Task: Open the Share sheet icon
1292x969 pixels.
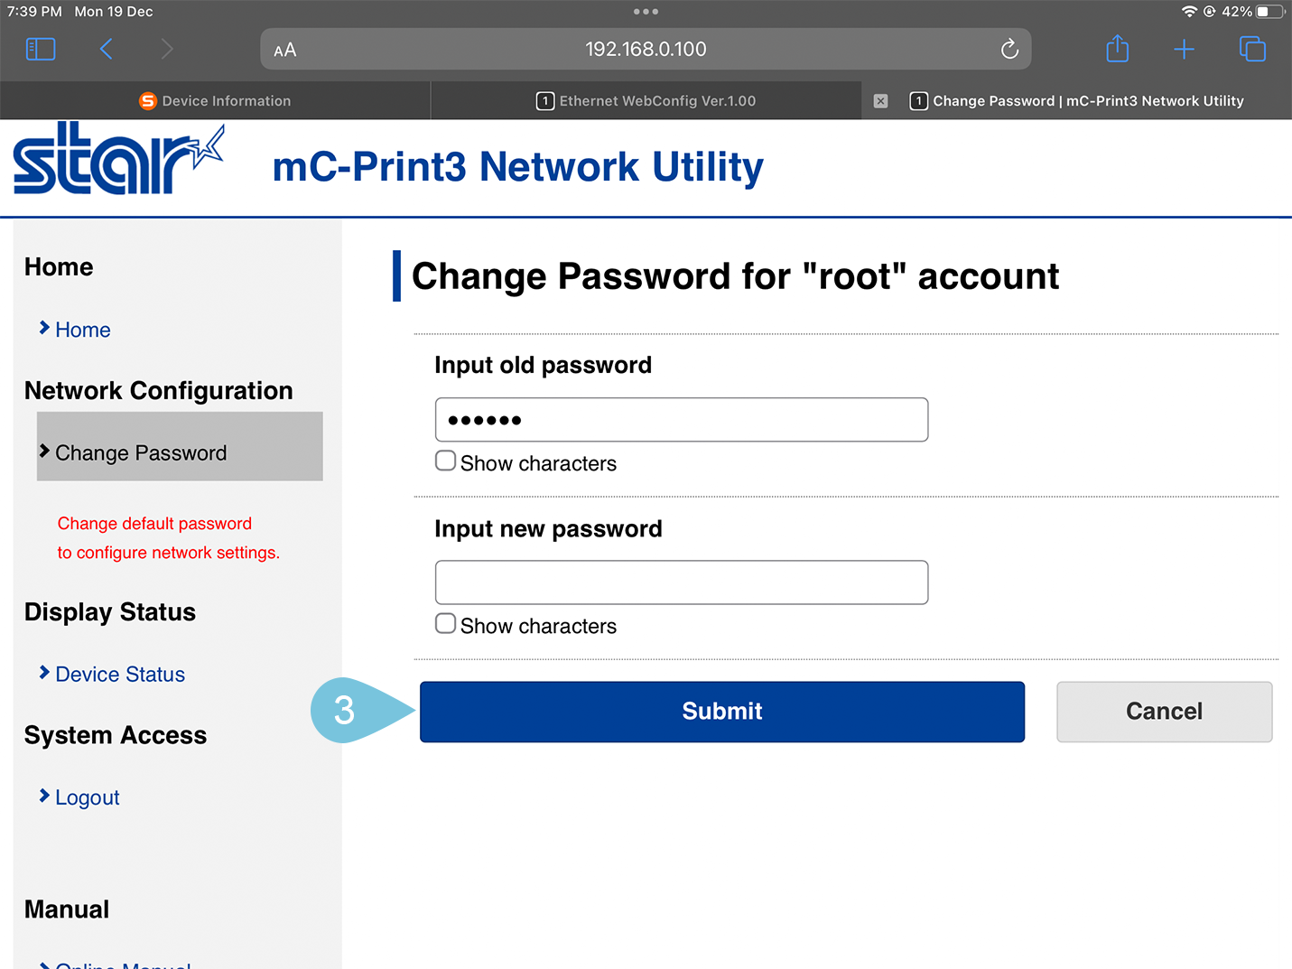Action: point(1118,49)
